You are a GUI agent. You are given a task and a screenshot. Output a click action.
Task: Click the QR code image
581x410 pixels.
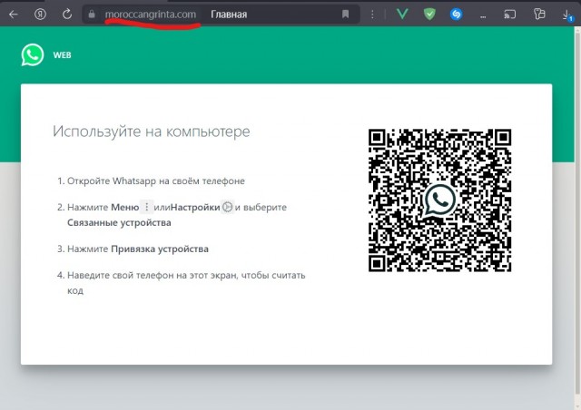pos(439,200)
